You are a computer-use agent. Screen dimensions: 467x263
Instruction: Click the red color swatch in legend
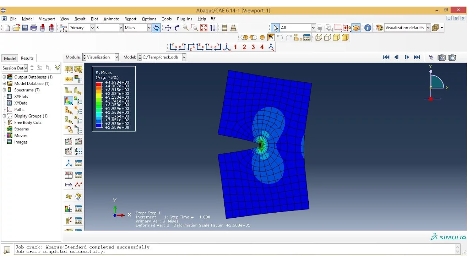99,84
